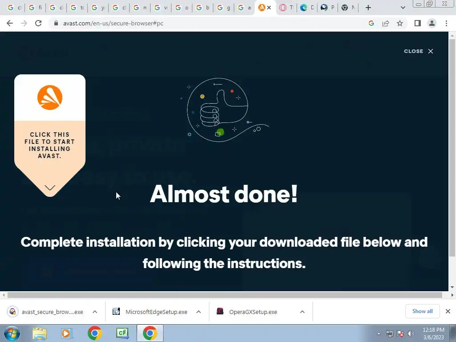Screen dimensions: 456x342
Task: Switch to the Google tab labeled 'fi'
Action: [x=35, y=8]
